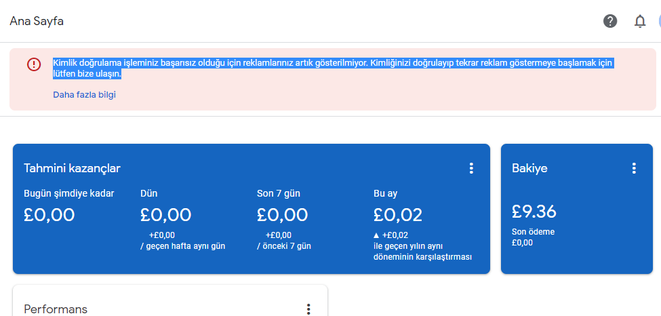
Task: Click the Ana Sayfa page title
Action: tap(37, 20)
